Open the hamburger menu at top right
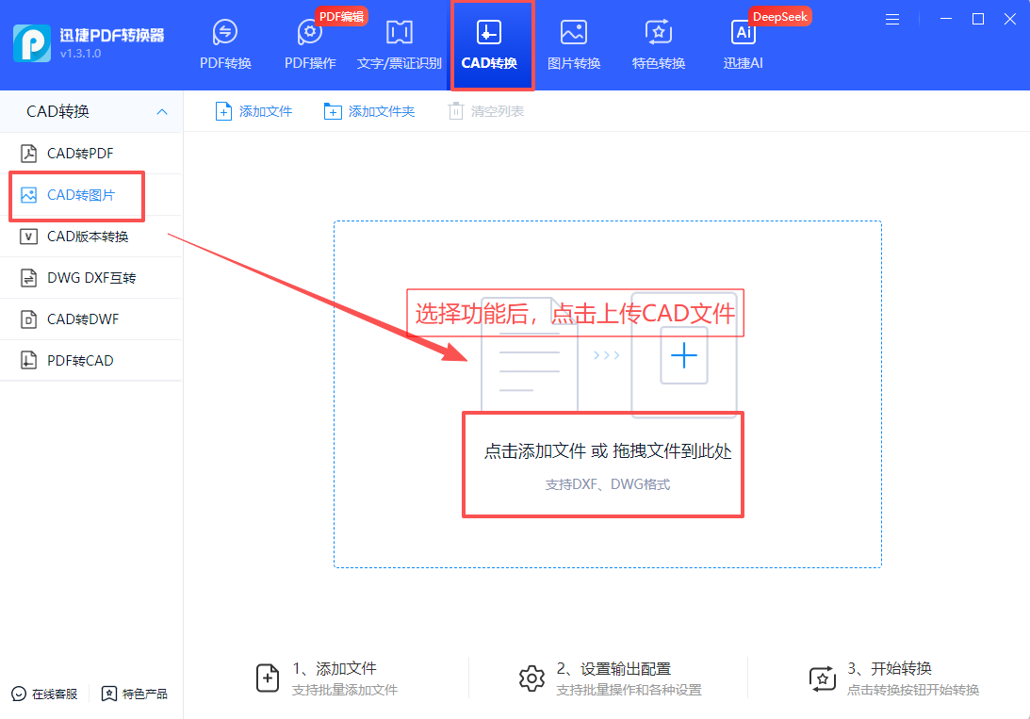The height and width of the screenshot is (719, 1030). point(891,18)
